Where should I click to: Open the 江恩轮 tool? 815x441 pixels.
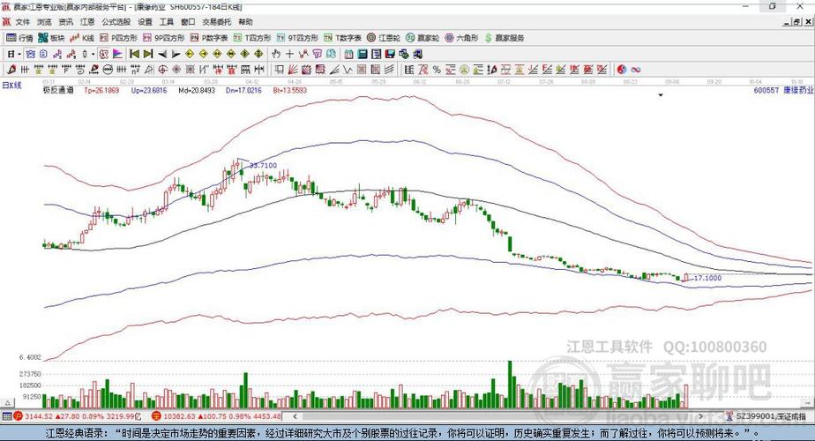(x=384, y=38)
